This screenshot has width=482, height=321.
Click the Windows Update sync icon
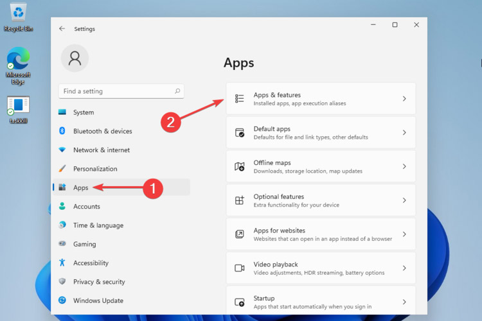tap(62, 300)
